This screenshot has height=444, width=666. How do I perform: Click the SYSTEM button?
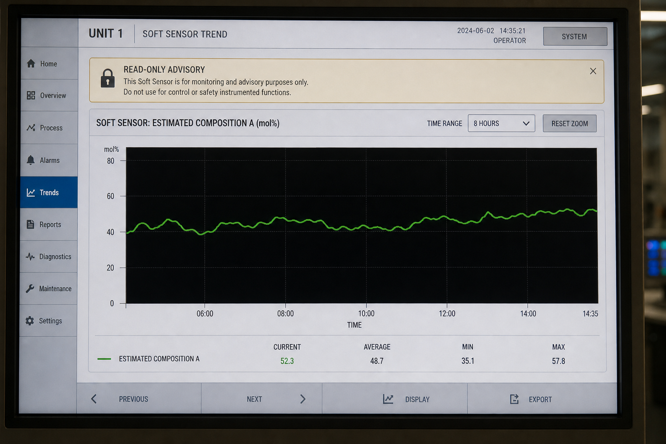[x=575, y=36]
